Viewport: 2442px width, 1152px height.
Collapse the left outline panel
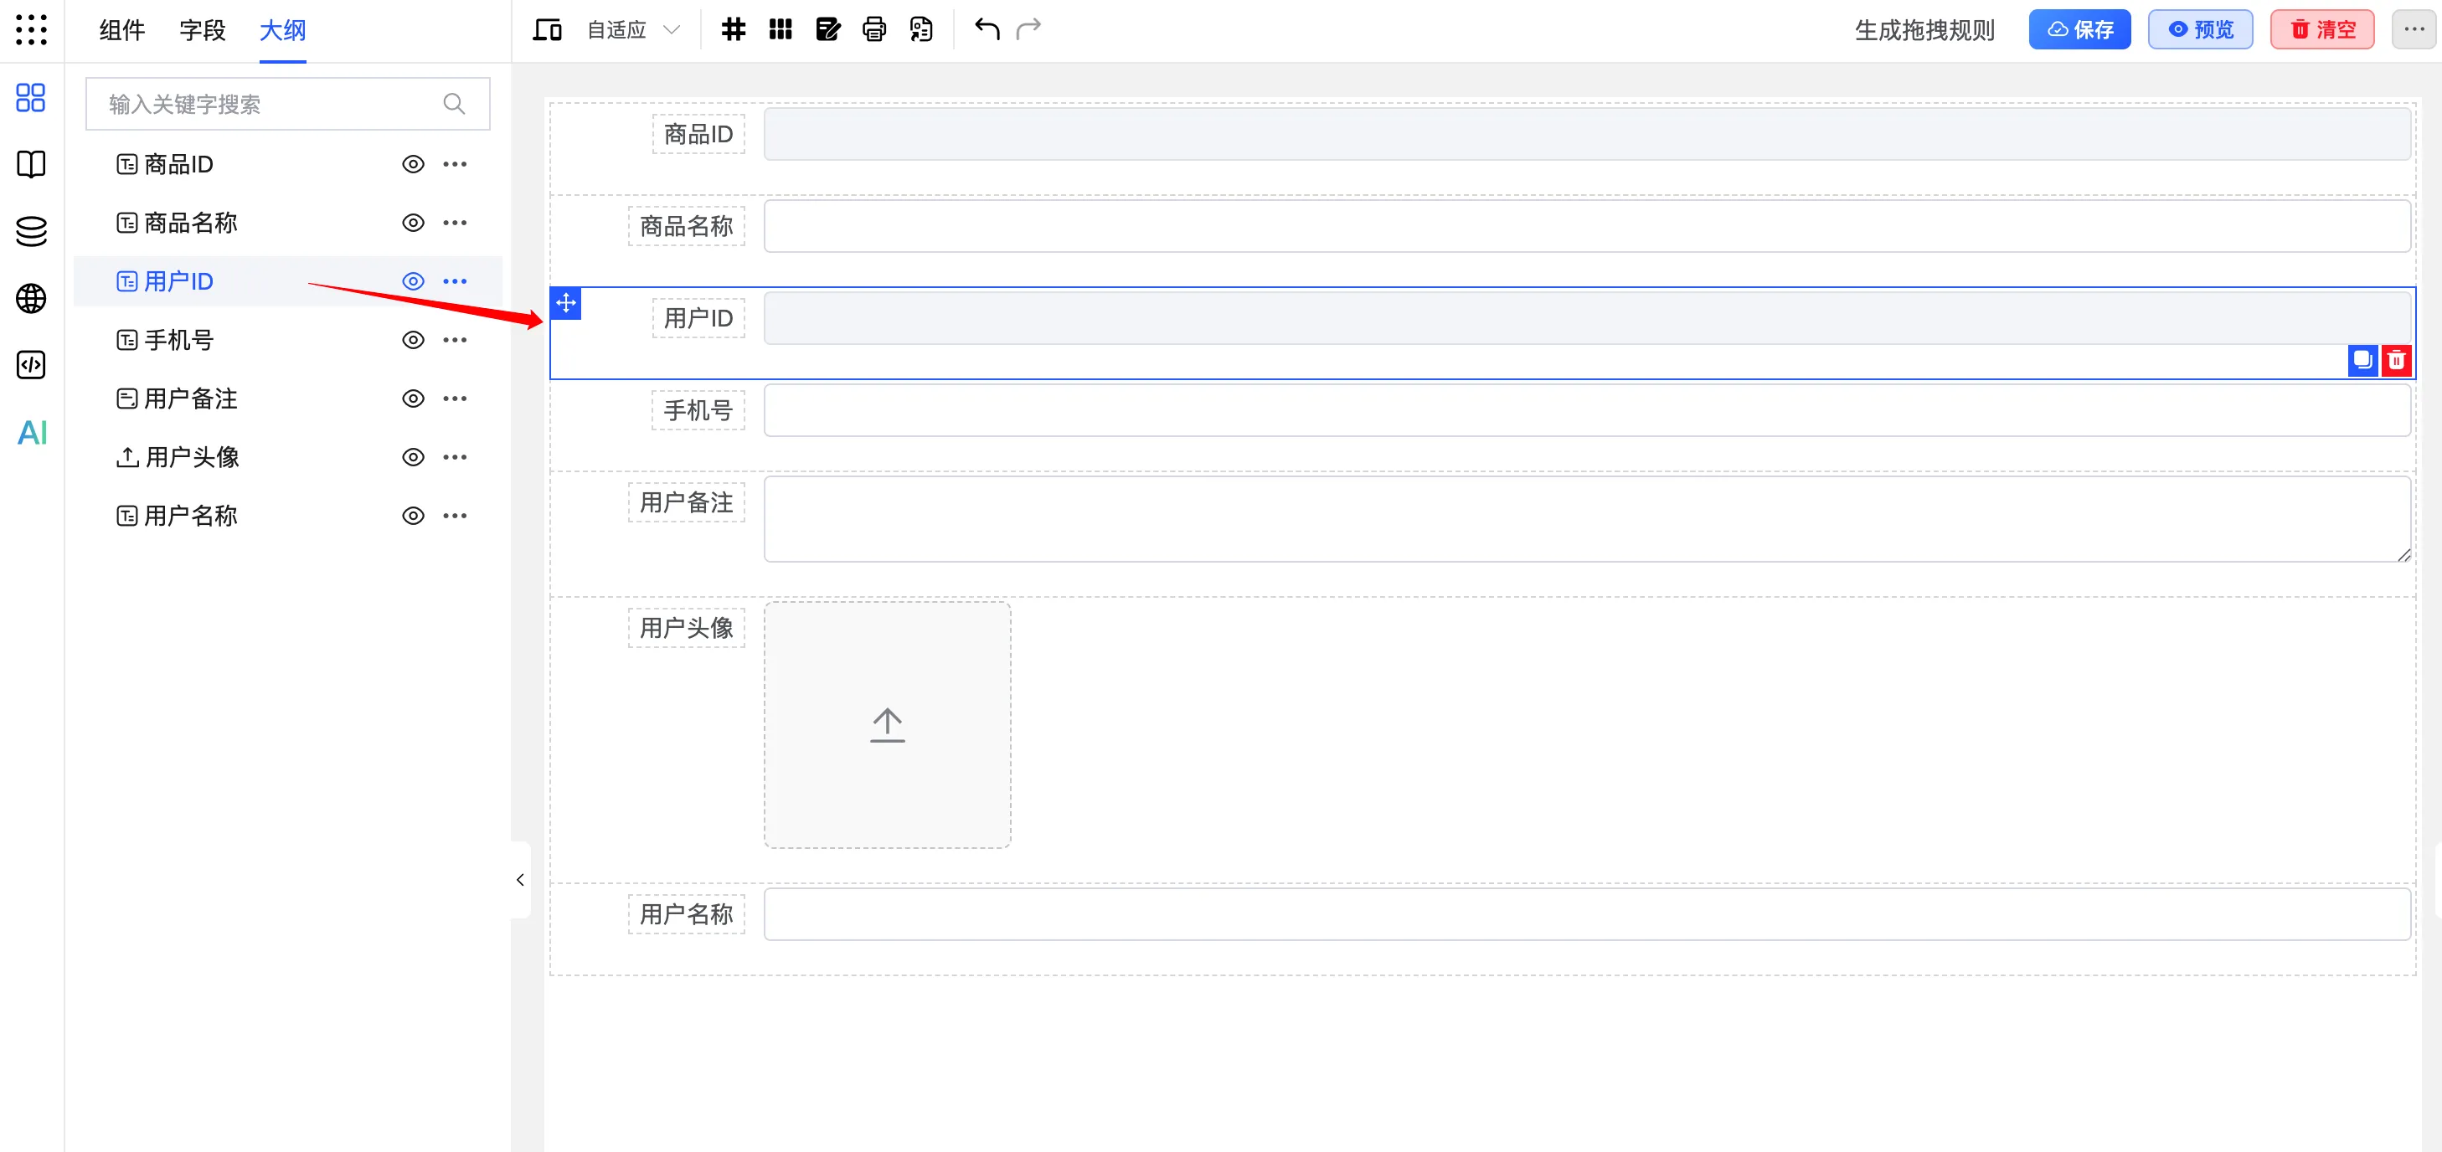click(519, 879)
